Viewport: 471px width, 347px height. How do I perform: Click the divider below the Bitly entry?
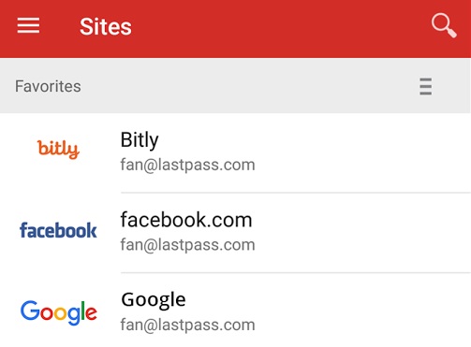click(x=296, y=193)
